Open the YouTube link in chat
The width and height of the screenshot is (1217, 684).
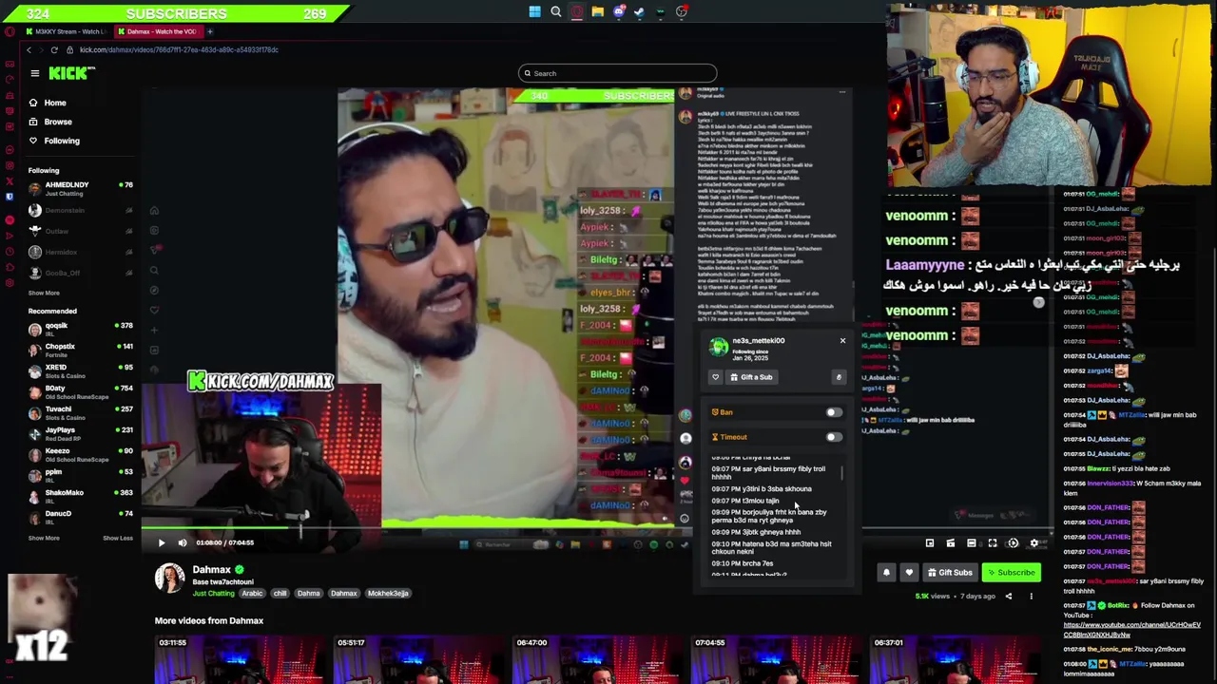click(x=1131, y=630)
